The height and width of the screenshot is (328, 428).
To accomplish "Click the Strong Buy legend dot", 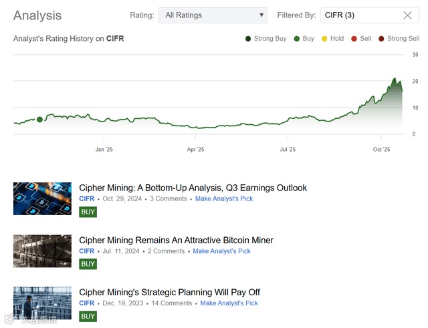I will pyautogui.click(x=248, y=39).
